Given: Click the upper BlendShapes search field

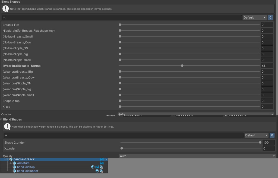Looking at the screenshot, I should (122, 18).
